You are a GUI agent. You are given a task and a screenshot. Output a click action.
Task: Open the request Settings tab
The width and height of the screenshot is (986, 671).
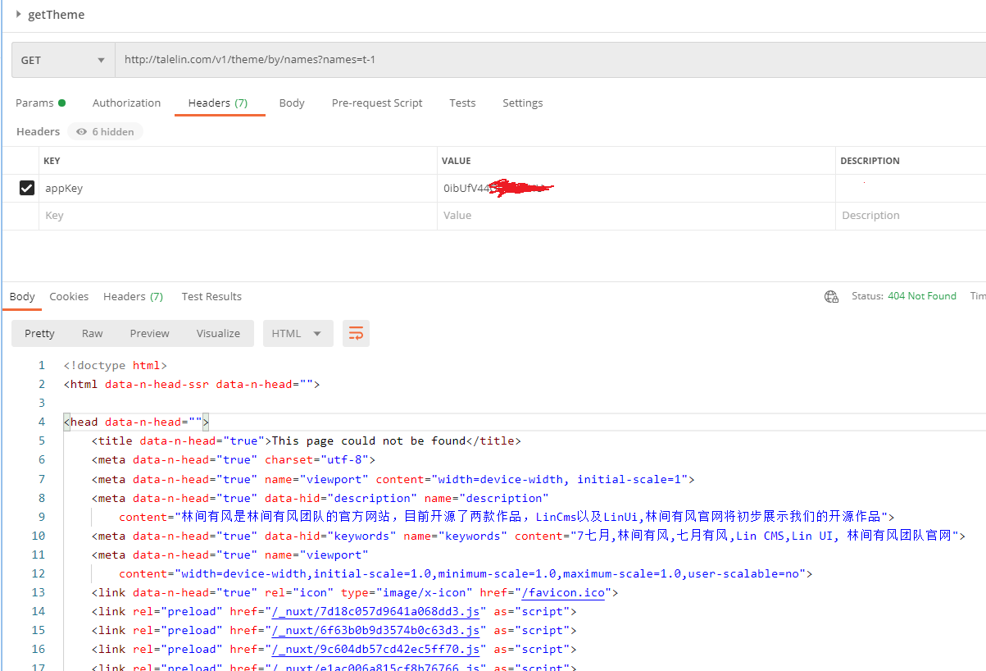(x=523, y=103)
